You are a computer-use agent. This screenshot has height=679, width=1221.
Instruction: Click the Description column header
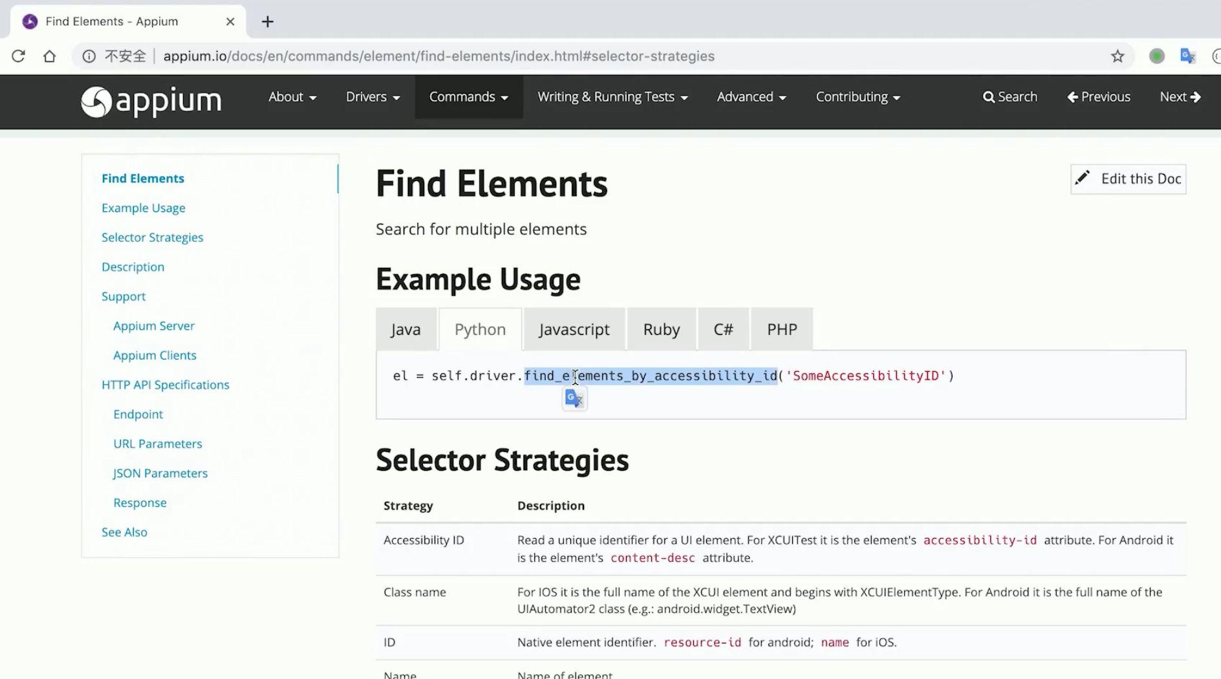tap(551, 506)
